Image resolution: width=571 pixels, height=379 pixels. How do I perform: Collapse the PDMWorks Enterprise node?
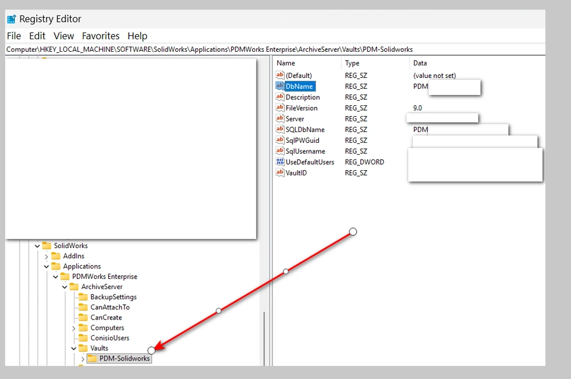pyautogui.click(x=55, y=277)
